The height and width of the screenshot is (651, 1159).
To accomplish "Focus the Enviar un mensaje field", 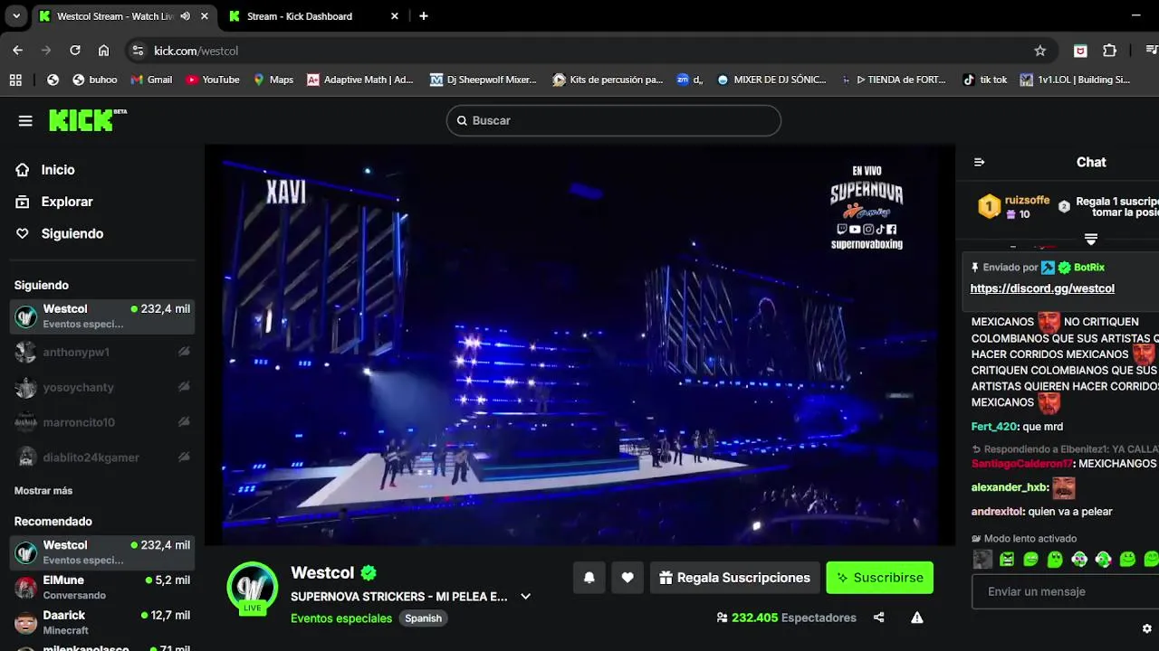I will point(1065,591).
